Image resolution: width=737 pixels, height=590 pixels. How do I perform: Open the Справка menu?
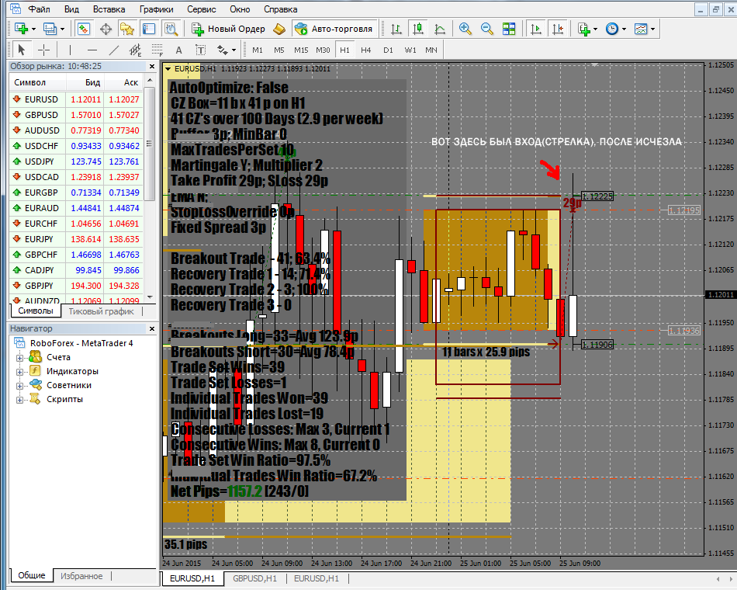click(281, 9)
